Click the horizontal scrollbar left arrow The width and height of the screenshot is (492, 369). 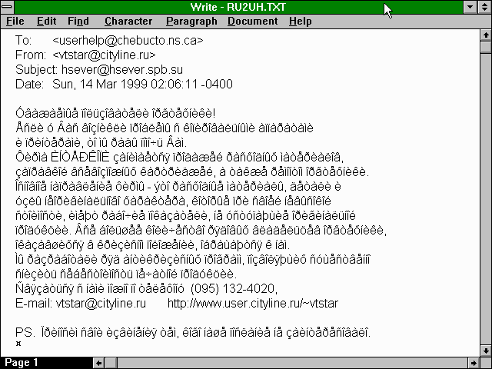click(x=98, y=362)
